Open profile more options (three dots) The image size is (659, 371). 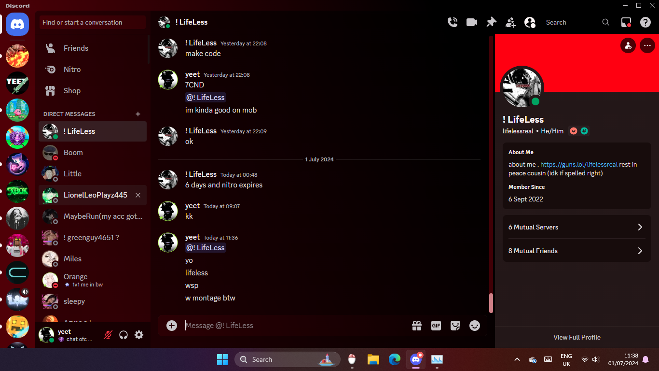647,46
